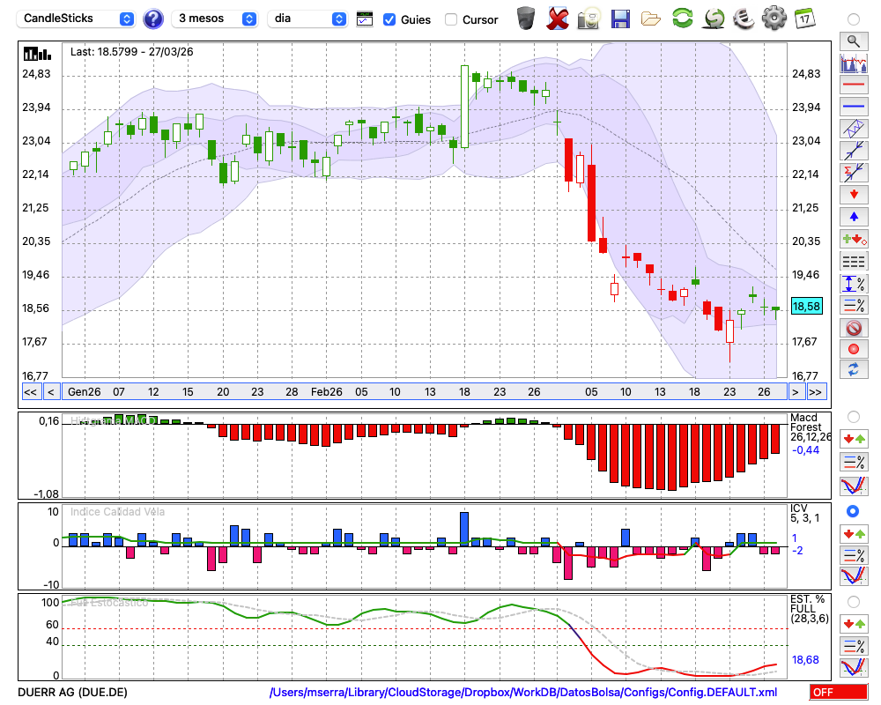
Task: Select the radio button beside MACD panel
Action: click(x=854, y=417)
